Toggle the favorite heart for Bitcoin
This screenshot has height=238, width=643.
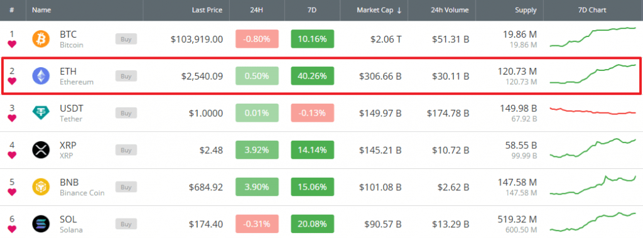coord(12,45)
